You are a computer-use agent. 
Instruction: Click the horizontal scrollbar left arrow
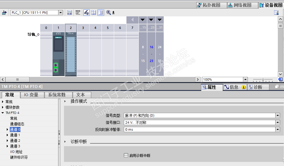[x=3, y=79]
